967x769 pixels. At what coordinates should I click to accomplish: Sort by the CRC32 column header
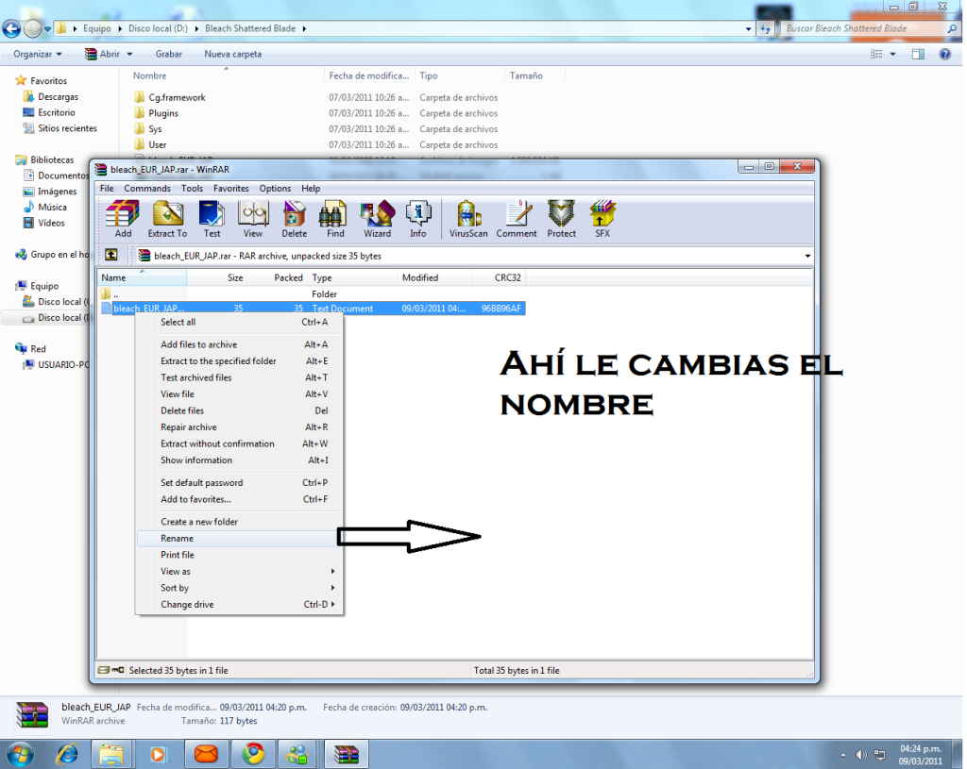click(x=499, y=278)
